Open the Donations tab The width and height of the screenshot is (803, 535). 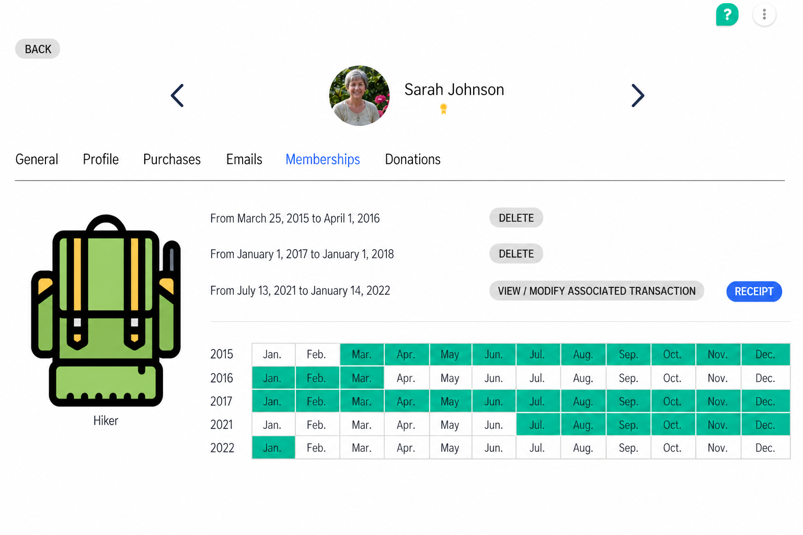[x=412, y=159]
